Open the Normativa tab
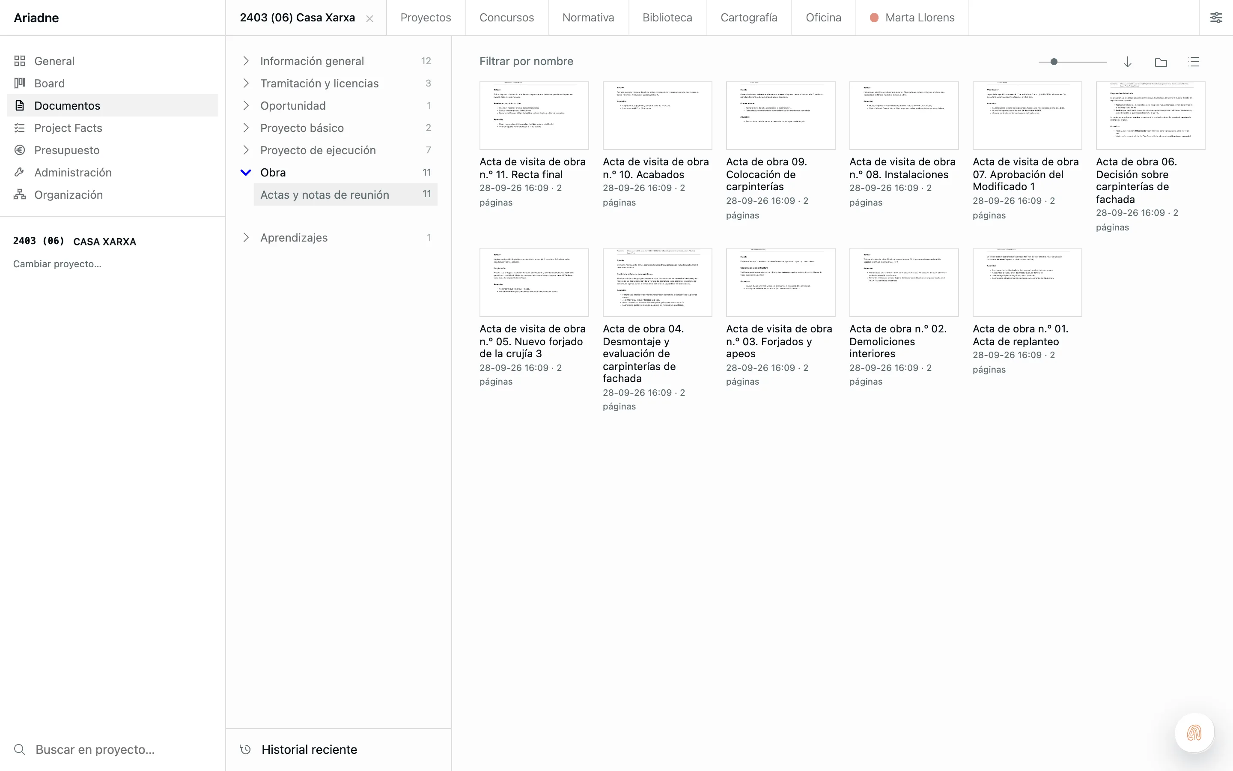The height and width of the screenshot is (771, 1233). pos(588,17)
